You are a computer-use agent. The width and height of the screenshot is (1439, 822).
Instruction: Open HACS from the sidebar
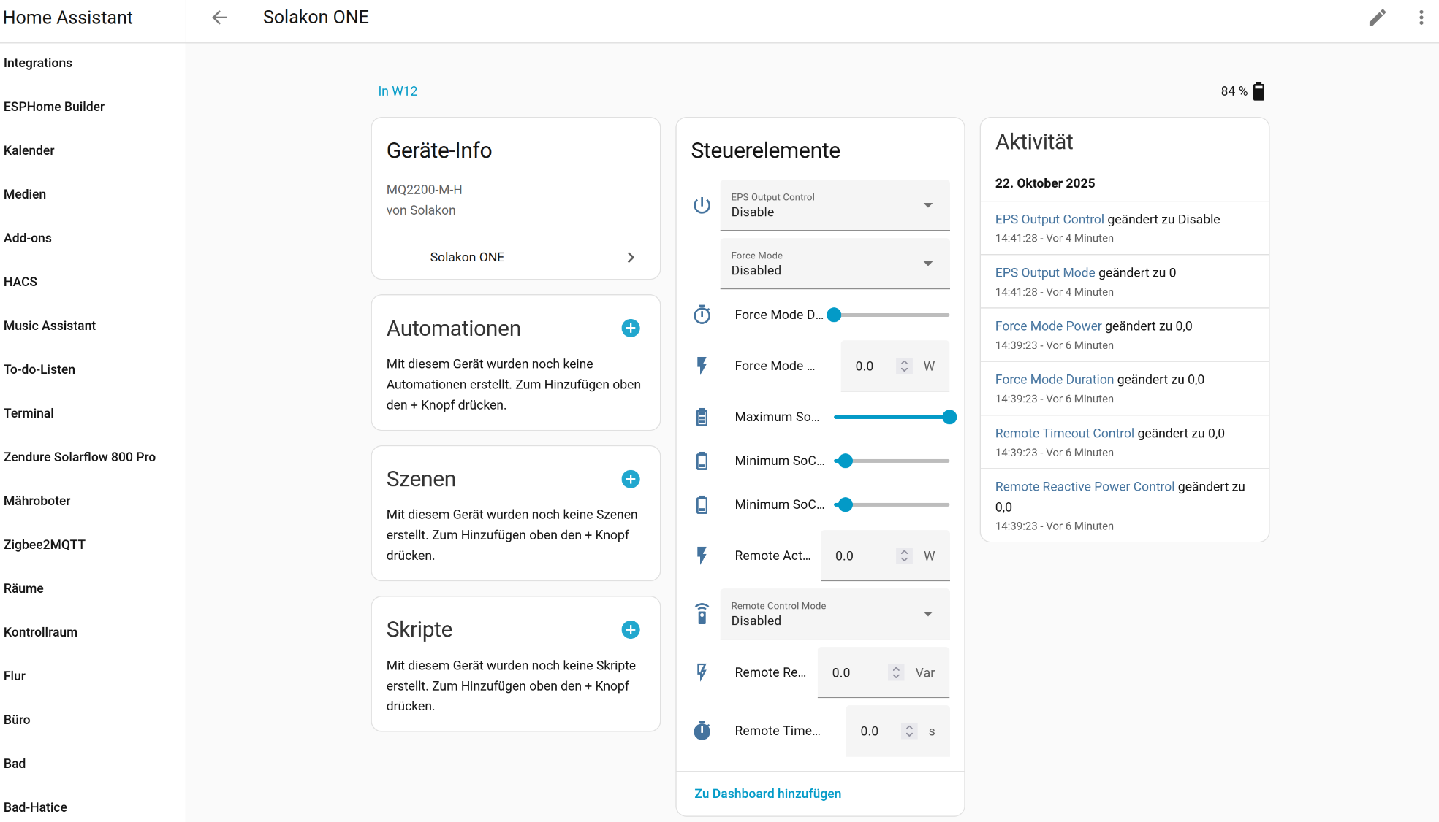pos(20,282)
